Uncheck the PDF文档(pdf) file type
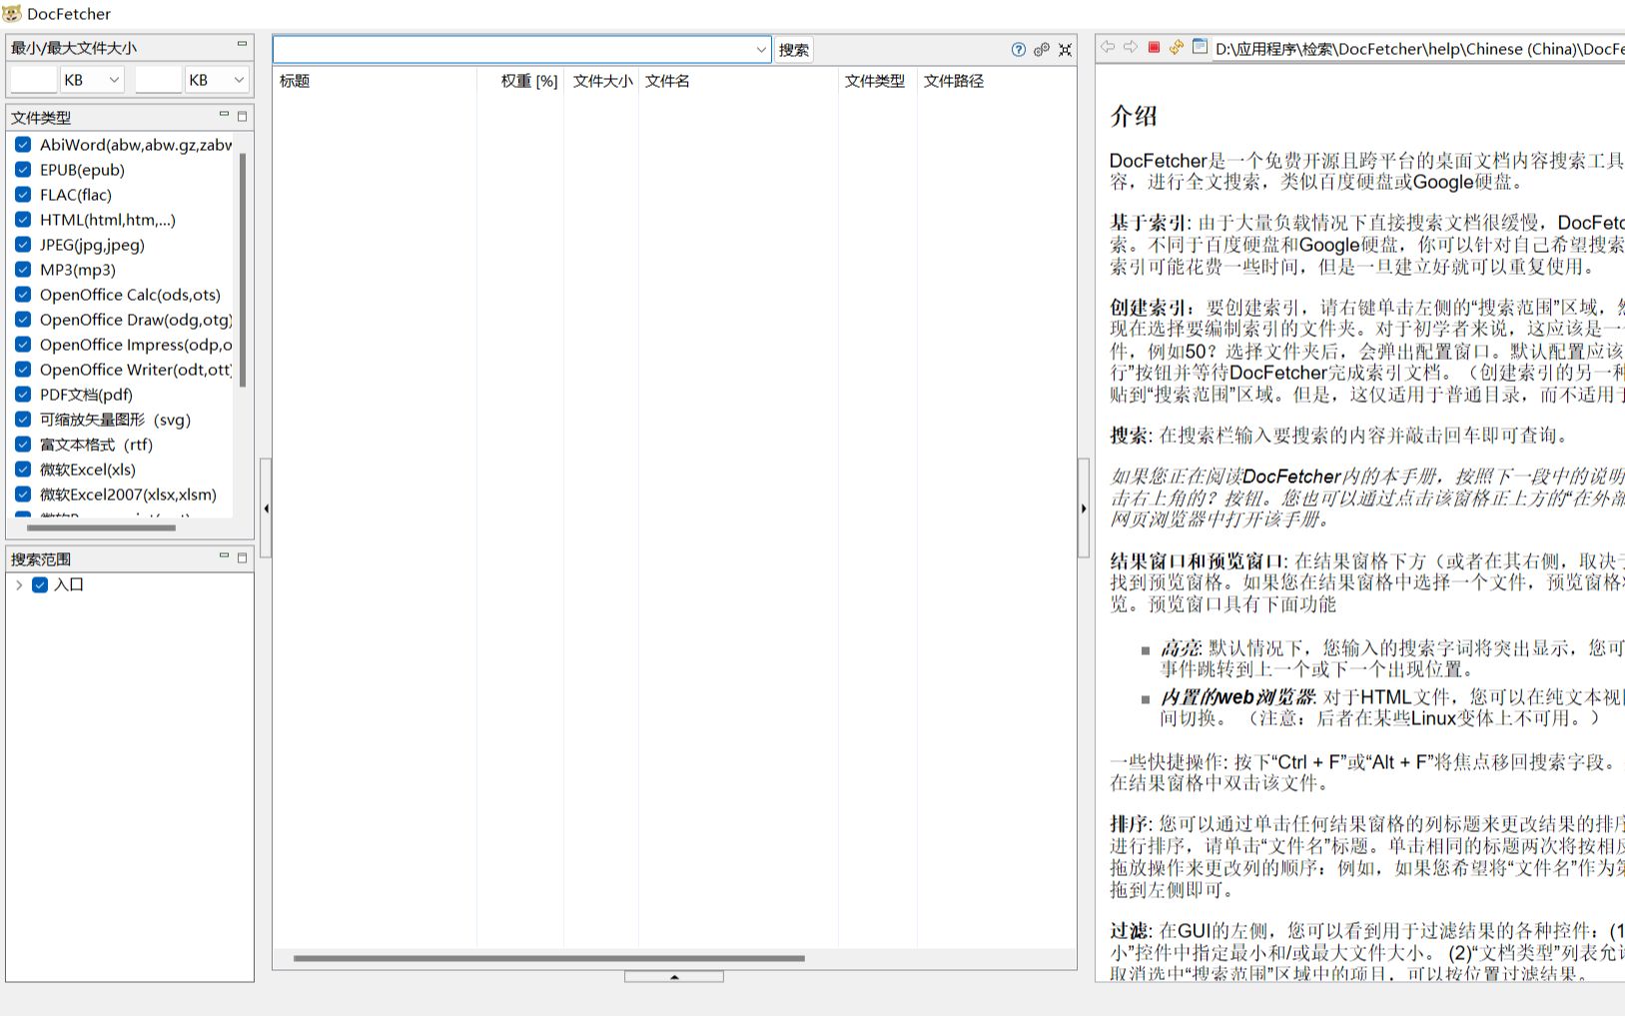 click(23, 395)
